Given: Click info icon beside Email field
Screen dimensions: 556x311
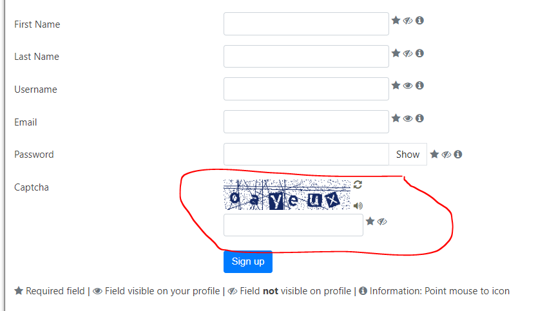Looking at the screenshot, I should click(419, 118).
